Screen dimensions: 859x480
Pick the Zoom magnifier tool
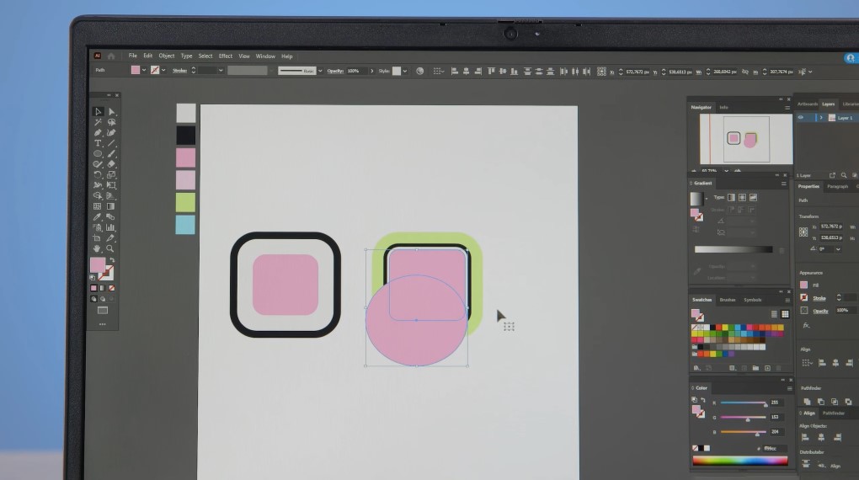click(x=111, y=248)
